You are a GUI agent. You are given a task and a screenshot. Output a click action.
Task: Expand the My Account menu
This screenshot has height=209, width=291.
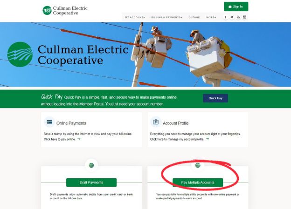click(135, 17)
